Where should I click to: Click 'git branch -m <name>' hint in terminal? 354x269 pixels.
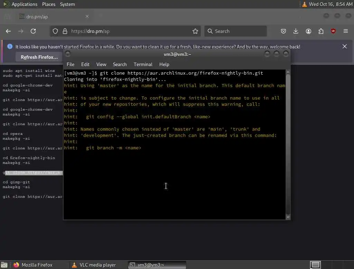(x=113, y=148)
